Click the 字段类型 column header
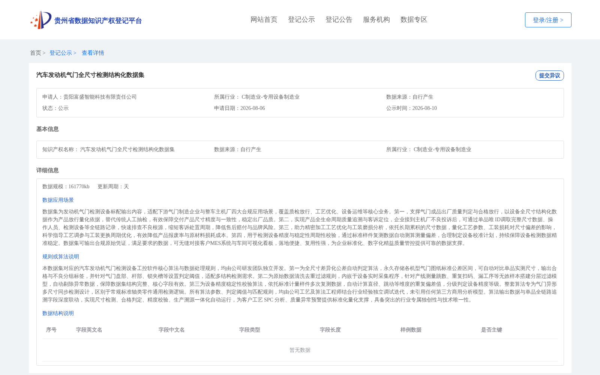600x375 pixels. coord(250,330)
